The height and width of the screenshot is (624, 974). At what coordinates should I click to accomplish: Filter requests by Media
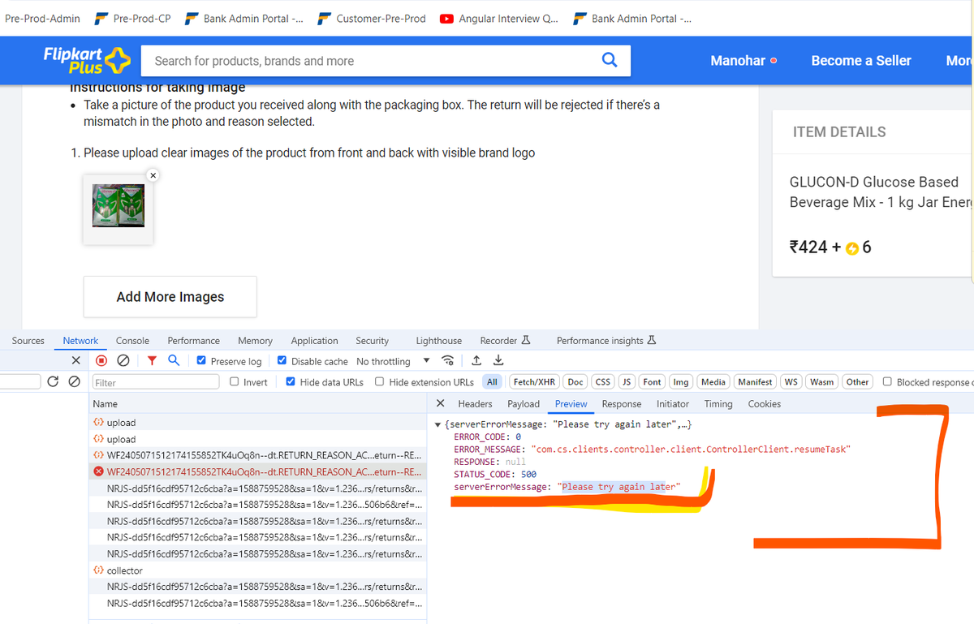tap(713, 381)
